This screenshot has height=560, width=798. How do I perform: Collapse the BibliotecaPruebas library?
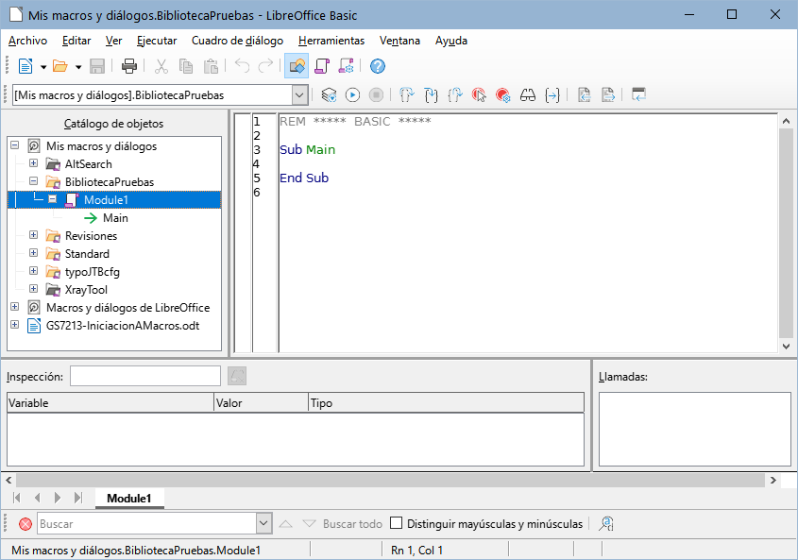(34, 180)
